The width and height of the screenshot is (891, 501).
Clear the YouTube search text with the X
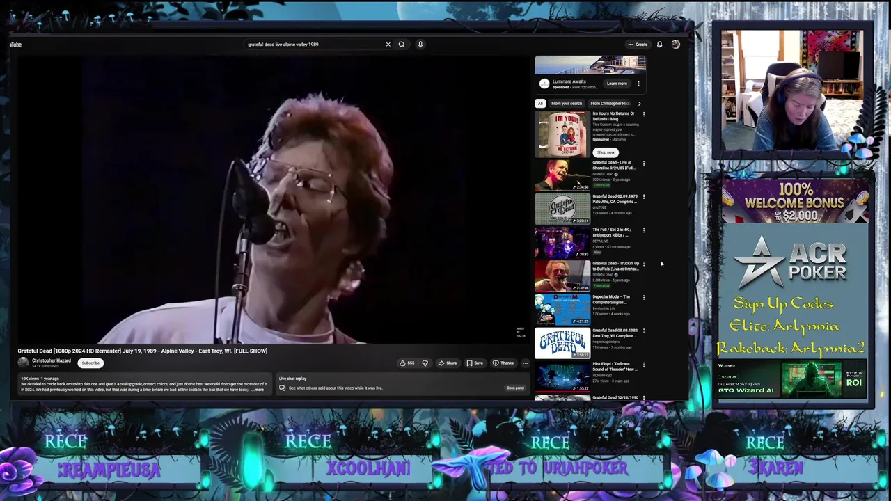388,45
